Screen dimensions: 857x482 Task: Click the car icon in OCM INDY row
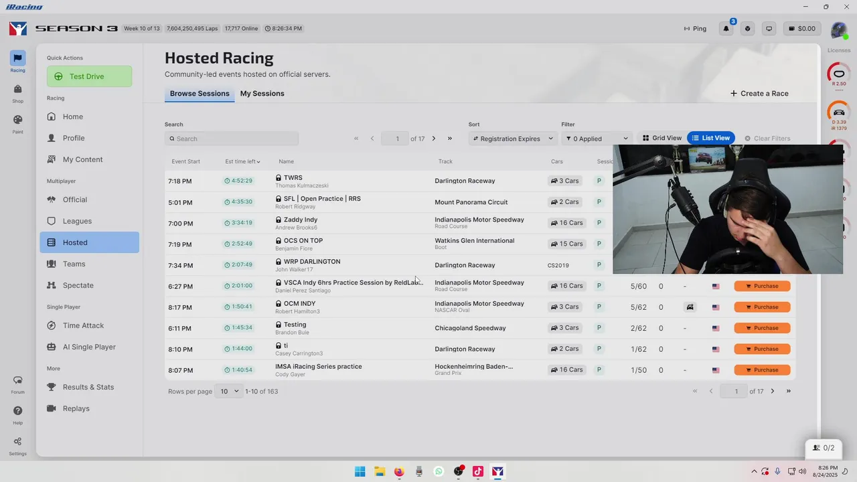pos(690,307)
